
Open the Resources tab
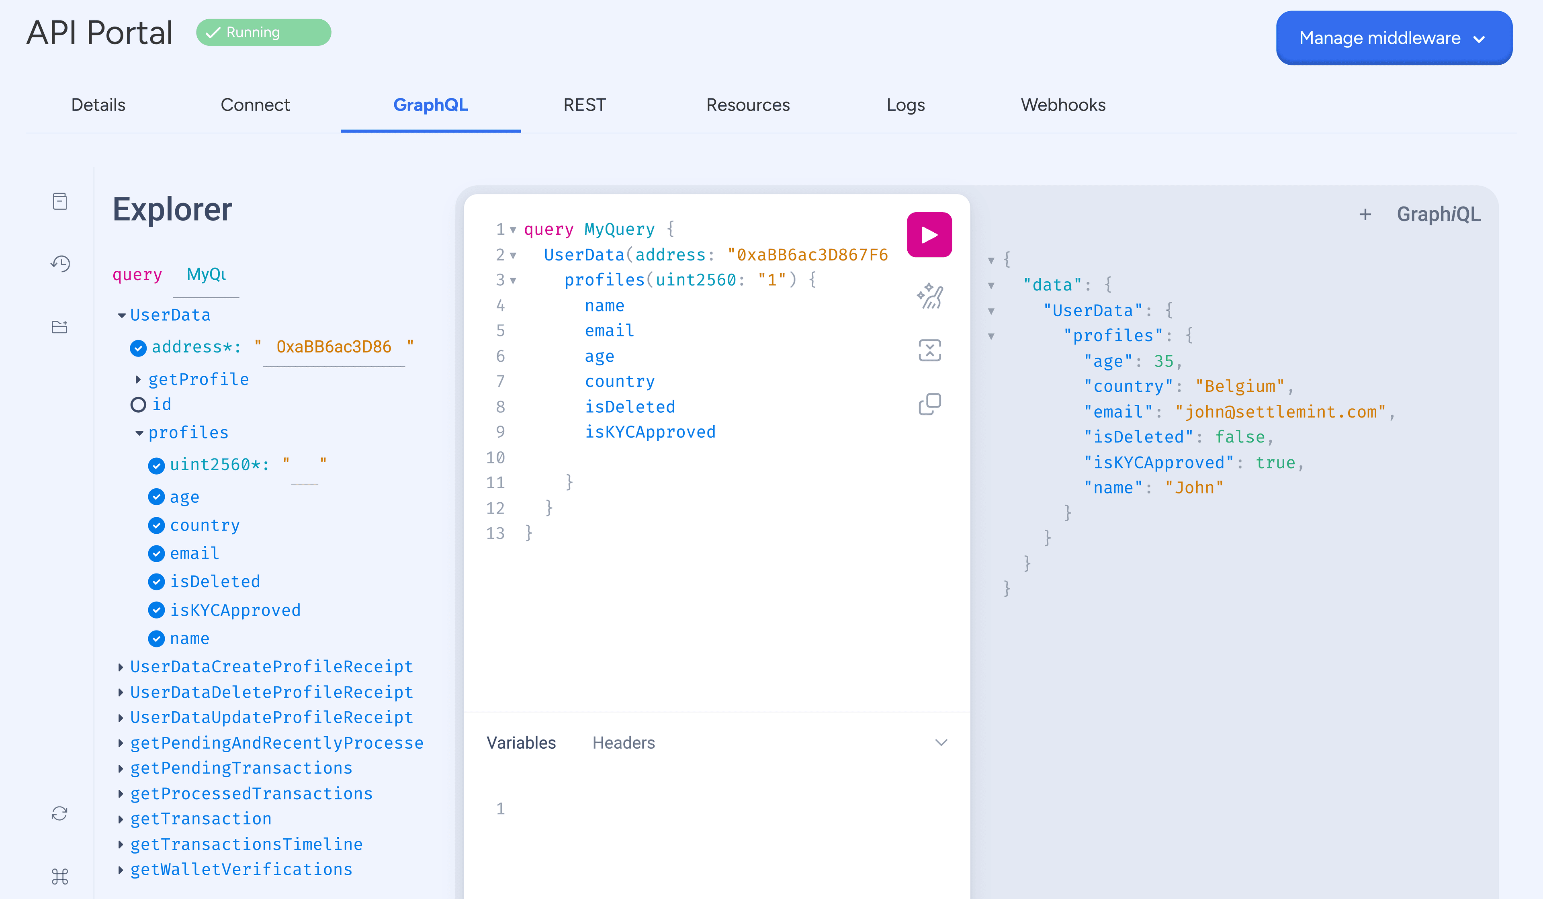[748, 105]
